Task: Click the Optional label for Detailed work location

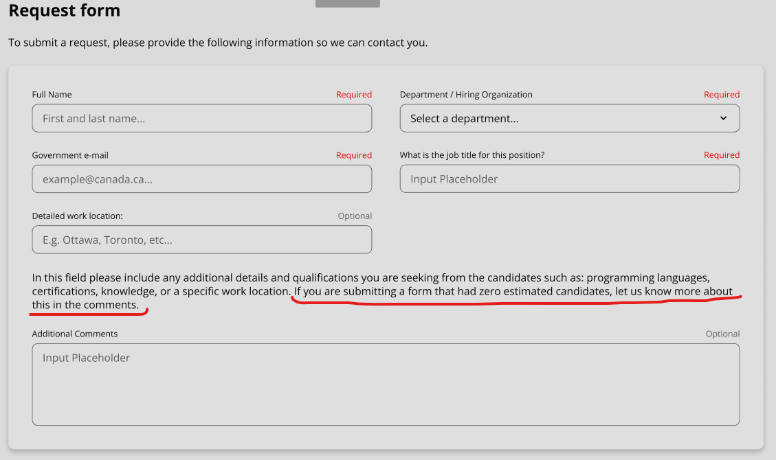Action: [x=355, y=215]
